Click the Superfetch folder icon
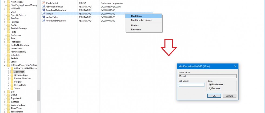Image resolution: width=265 pixels, height=113 pixels. pos(8,98)
